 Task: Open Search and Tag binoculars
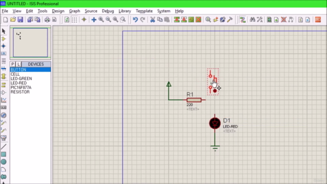[x=252, y=19]
